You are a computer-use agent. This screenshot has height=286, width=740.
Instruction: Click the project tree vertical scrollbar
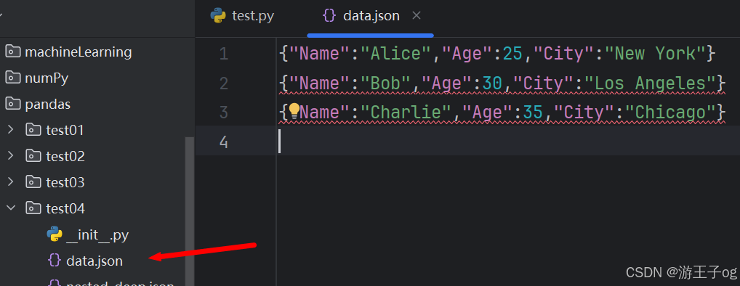point(189,211)
